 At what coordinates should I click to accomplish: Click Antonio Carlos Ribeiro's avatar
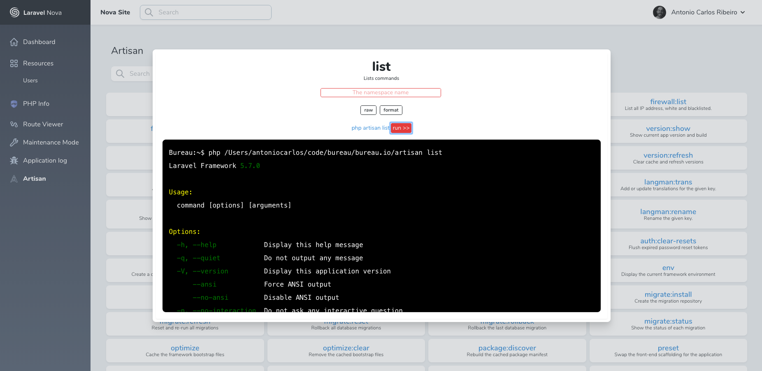(660, 12)
